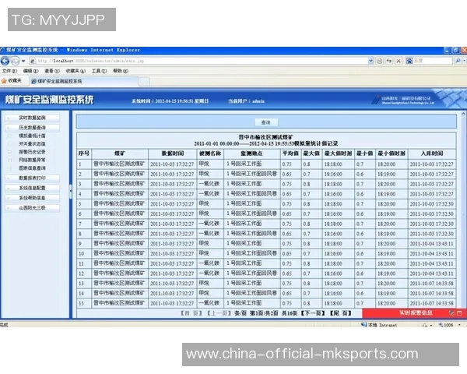The height and width of the screenshot is (374, 467).
Task: Open the 工具 menu
Action: click(x=98, y=71)
